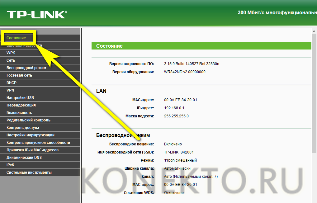Viewport: 317px width, 203px height.
Task: Click the scrollbar up arrow
Action: pos(314,31)
